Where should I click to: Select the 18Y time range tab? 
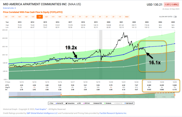6,17
